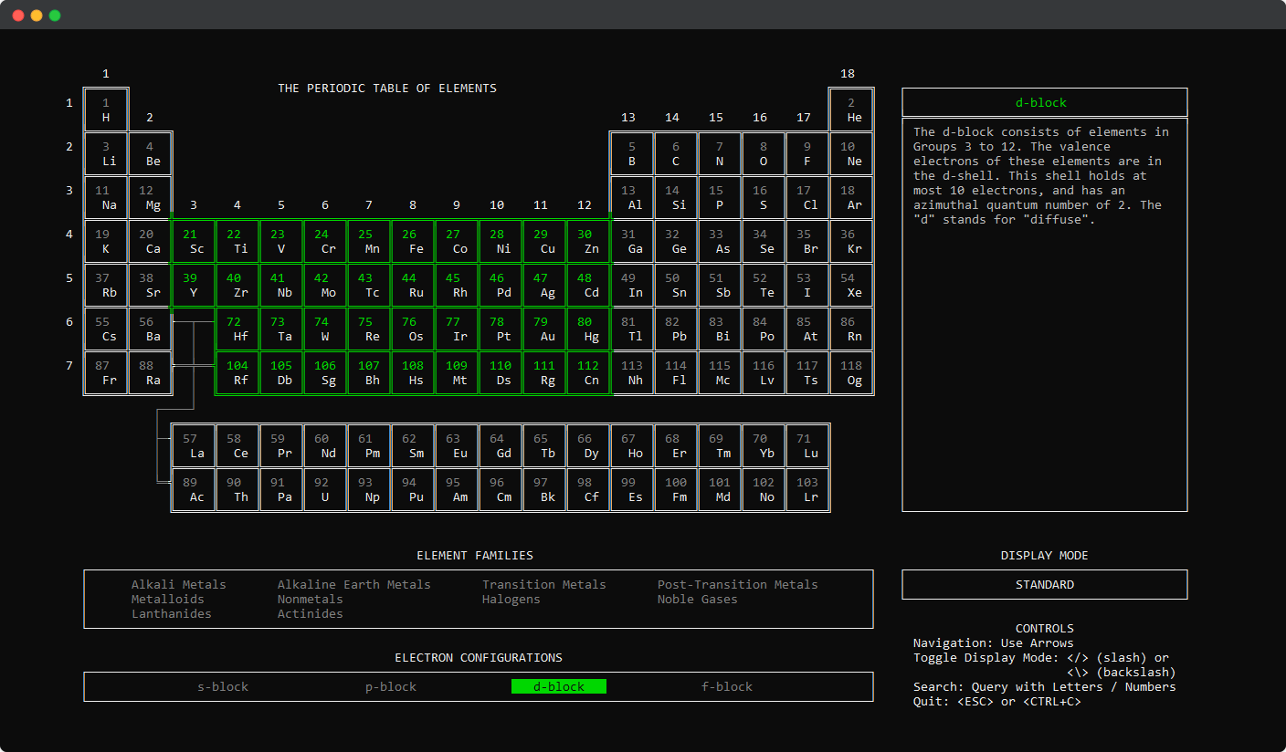The width and height of the screenshot is (1286, 752).
Task: Click the Gold (Au) element cell
Action: pos(544,329)
